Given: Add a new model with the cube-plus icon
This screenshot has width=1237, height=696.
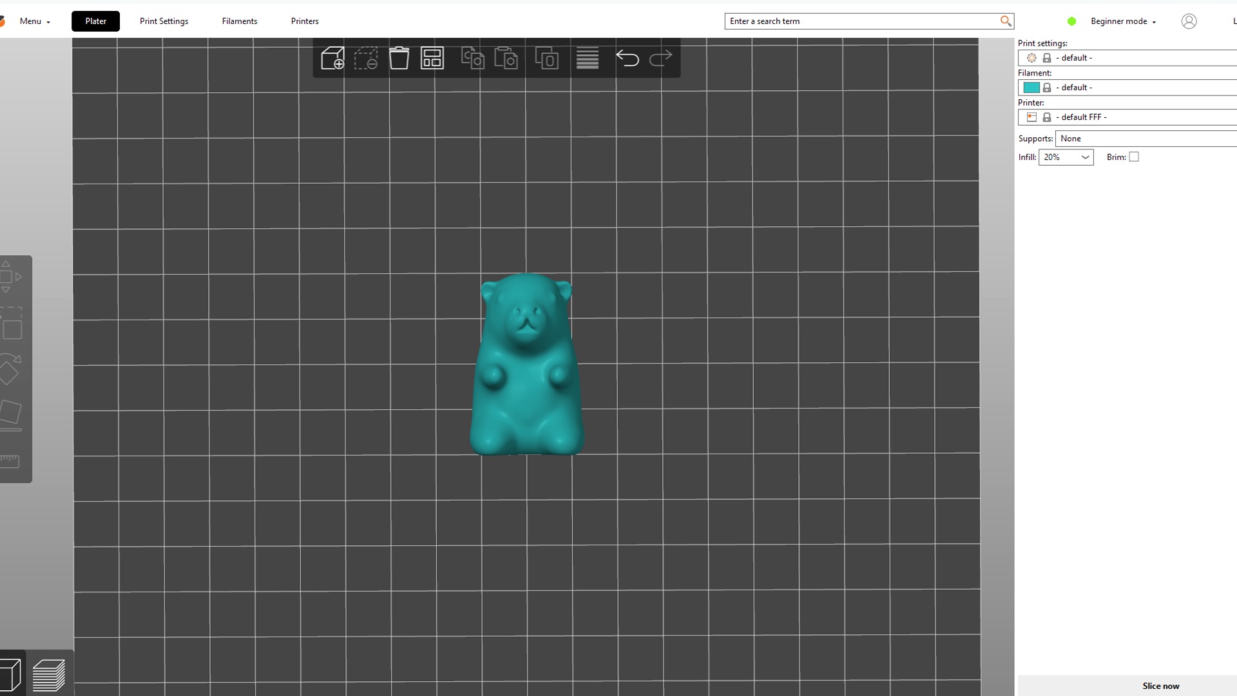Looking at the screenshot, I should 332,58.
